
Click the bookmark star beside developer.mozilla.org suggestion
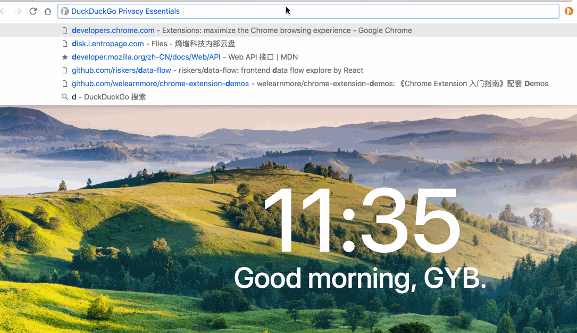tap(64, 56)
